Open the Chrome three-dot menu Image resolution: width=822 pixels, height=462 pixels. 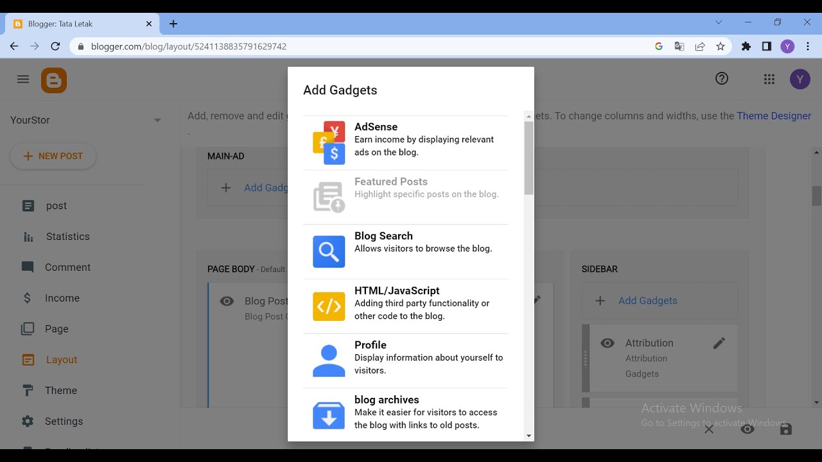[808, 46]
